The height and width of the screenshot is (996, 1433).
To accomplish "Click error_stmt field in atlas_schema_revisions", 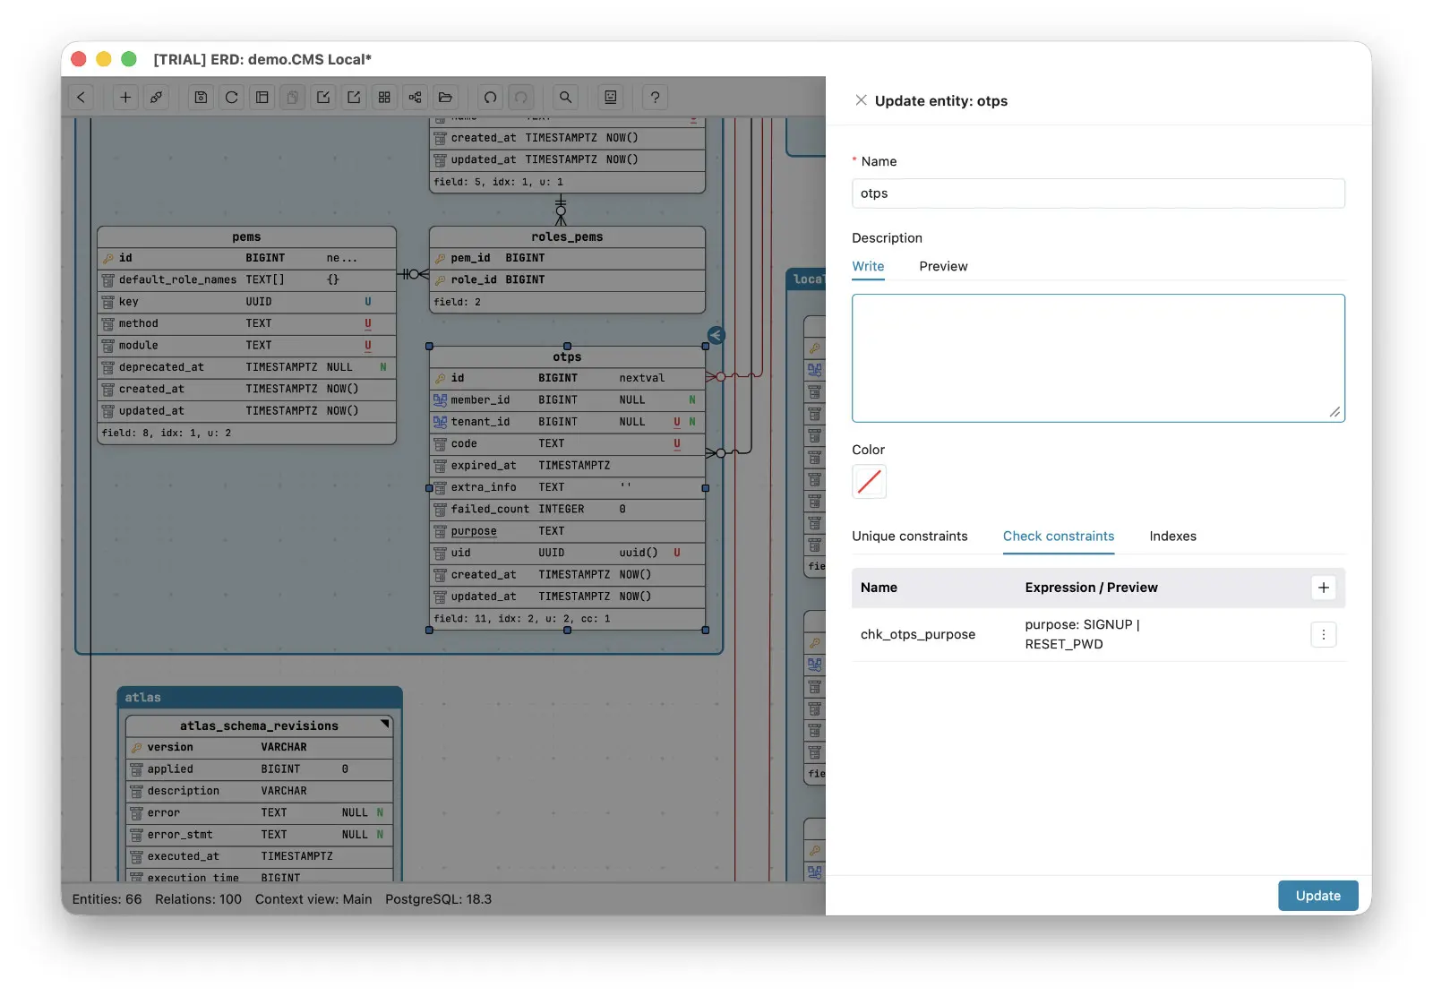I will point(259,835).
